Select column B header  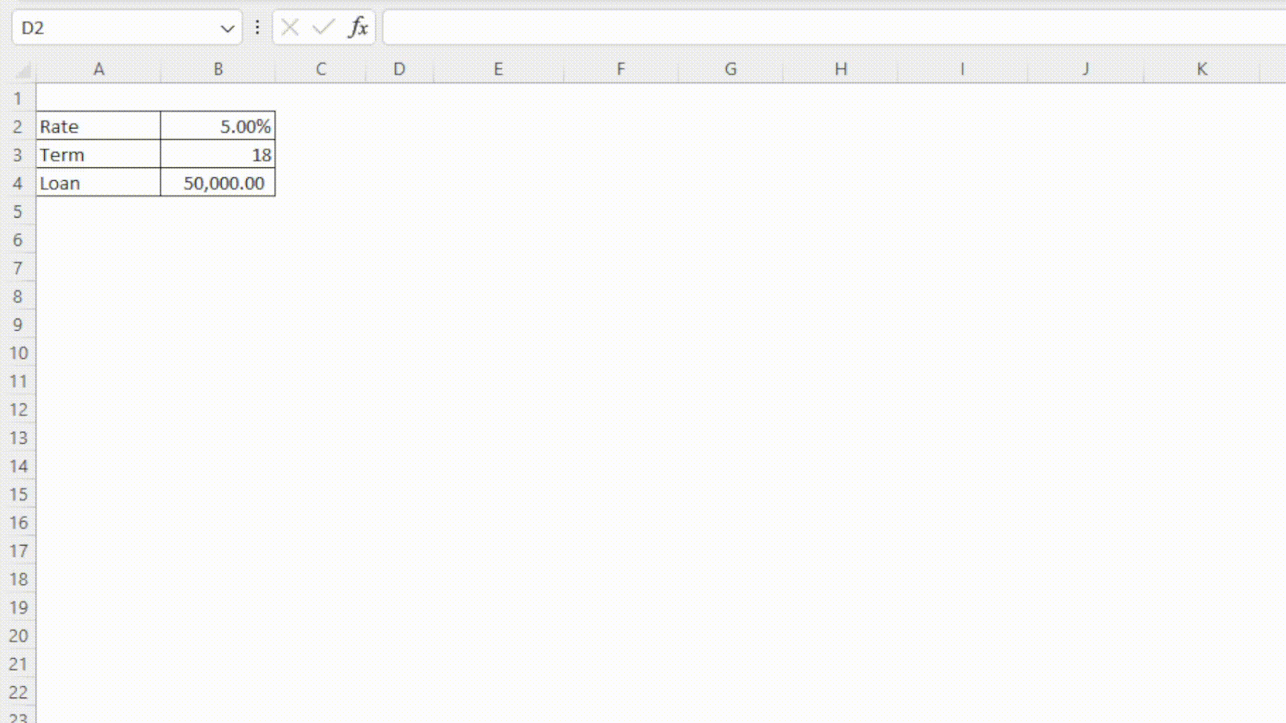(x=218, y=69)
